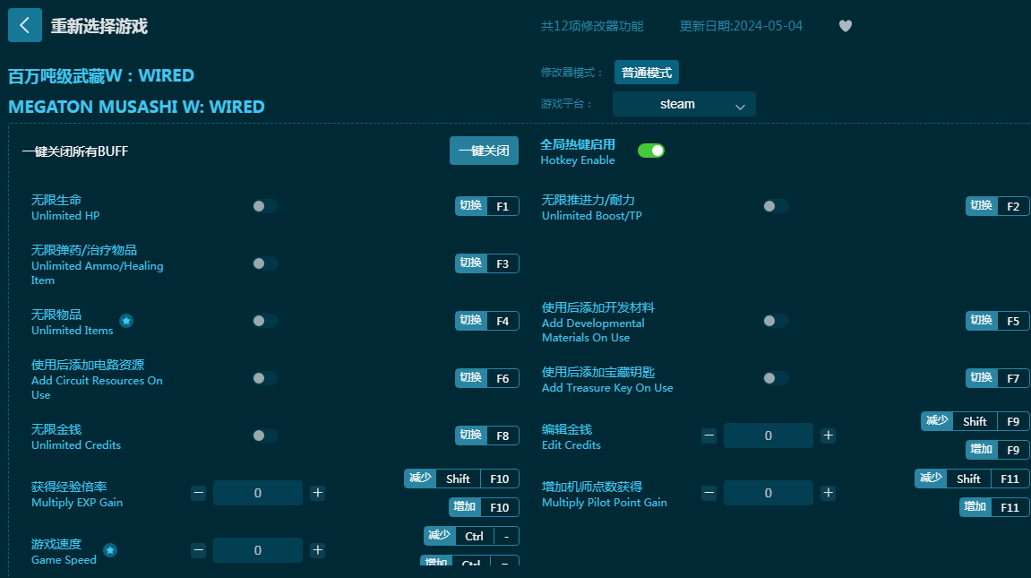
Task: Turn on Unlimited Ammo/Healing Item
Action: coord(265,263)
